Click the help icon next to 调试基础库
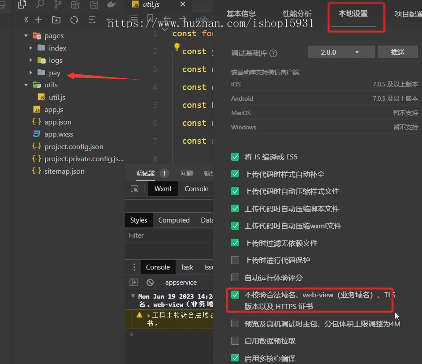422x364 pixels. tap(273, 53)
